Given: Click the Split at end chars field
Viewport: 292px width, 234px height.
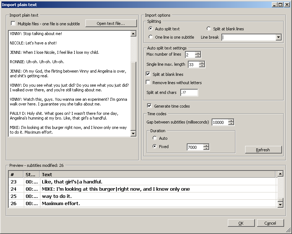Looking at the screenshot, I should [189, 92].
